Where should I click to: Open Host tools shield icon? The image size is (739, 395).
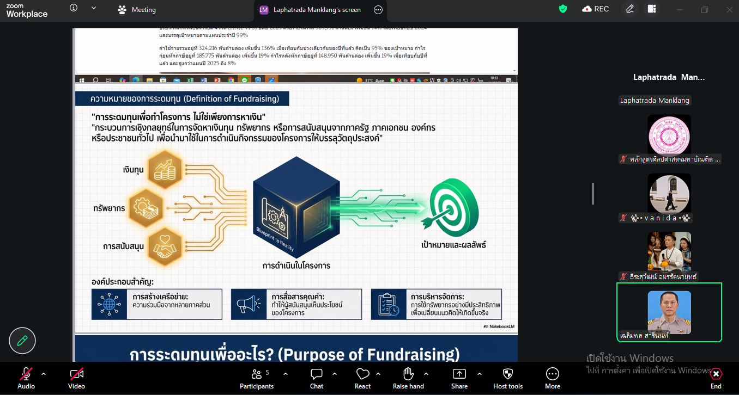[x=507, y=378]
